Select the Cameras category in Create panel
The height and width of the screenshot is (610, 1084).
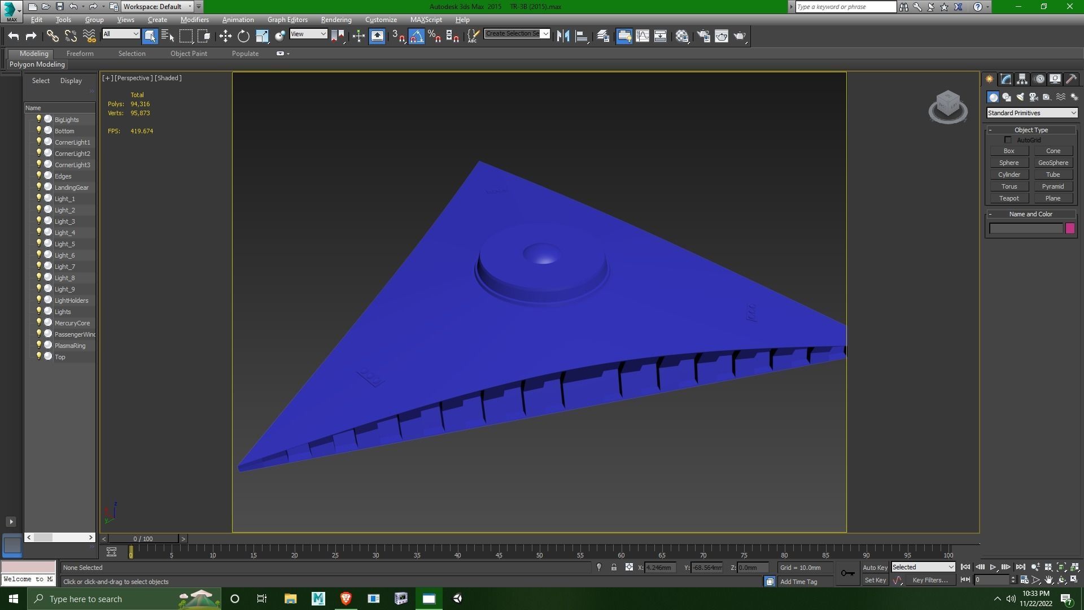click(x=1034, y=97)
